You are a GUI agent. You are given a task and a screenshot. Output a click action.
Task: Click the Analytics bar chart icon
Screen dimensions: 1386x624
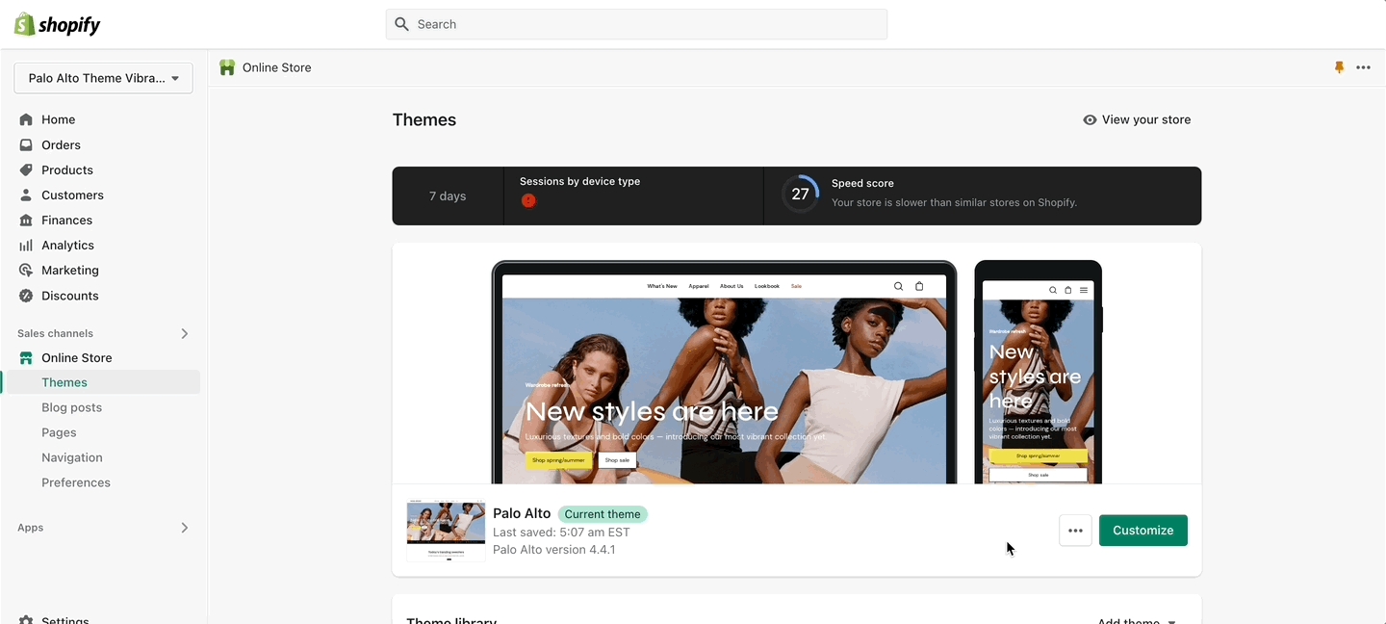click(x=26, y=246)
